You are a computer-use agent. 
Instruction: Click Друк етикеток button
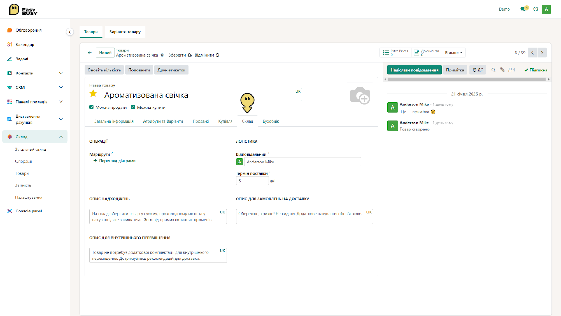(171, 70)
